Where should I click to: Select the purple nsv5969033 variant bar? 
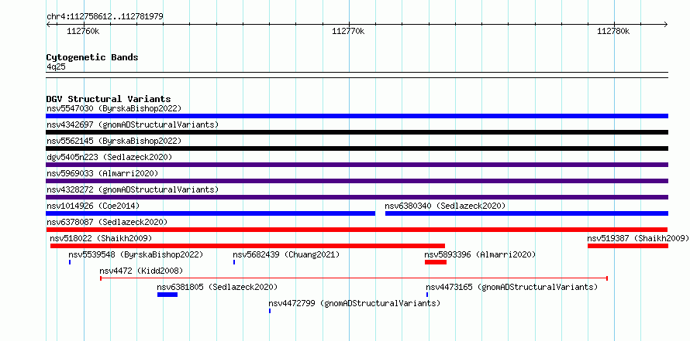(357, 181)
